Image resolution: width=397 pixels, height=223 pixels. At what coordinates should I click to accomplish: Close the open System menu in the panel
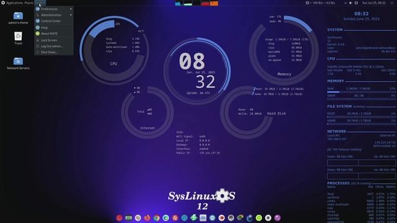(x=40, y=2)
